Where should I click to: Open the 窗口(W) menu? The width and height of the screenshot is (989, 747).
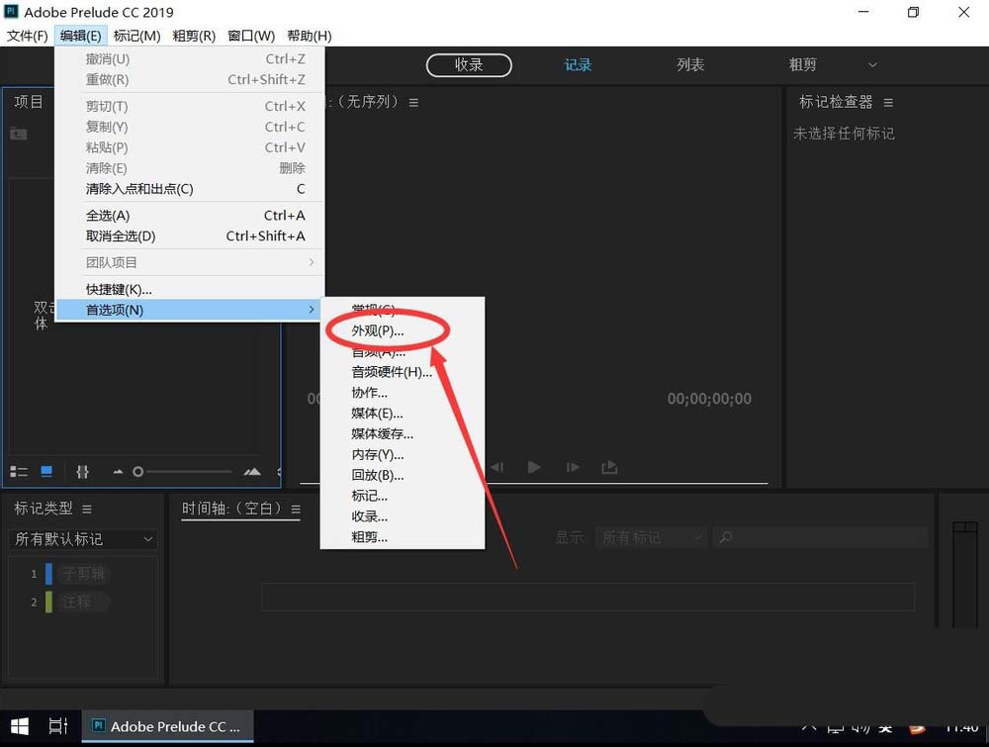251,36
